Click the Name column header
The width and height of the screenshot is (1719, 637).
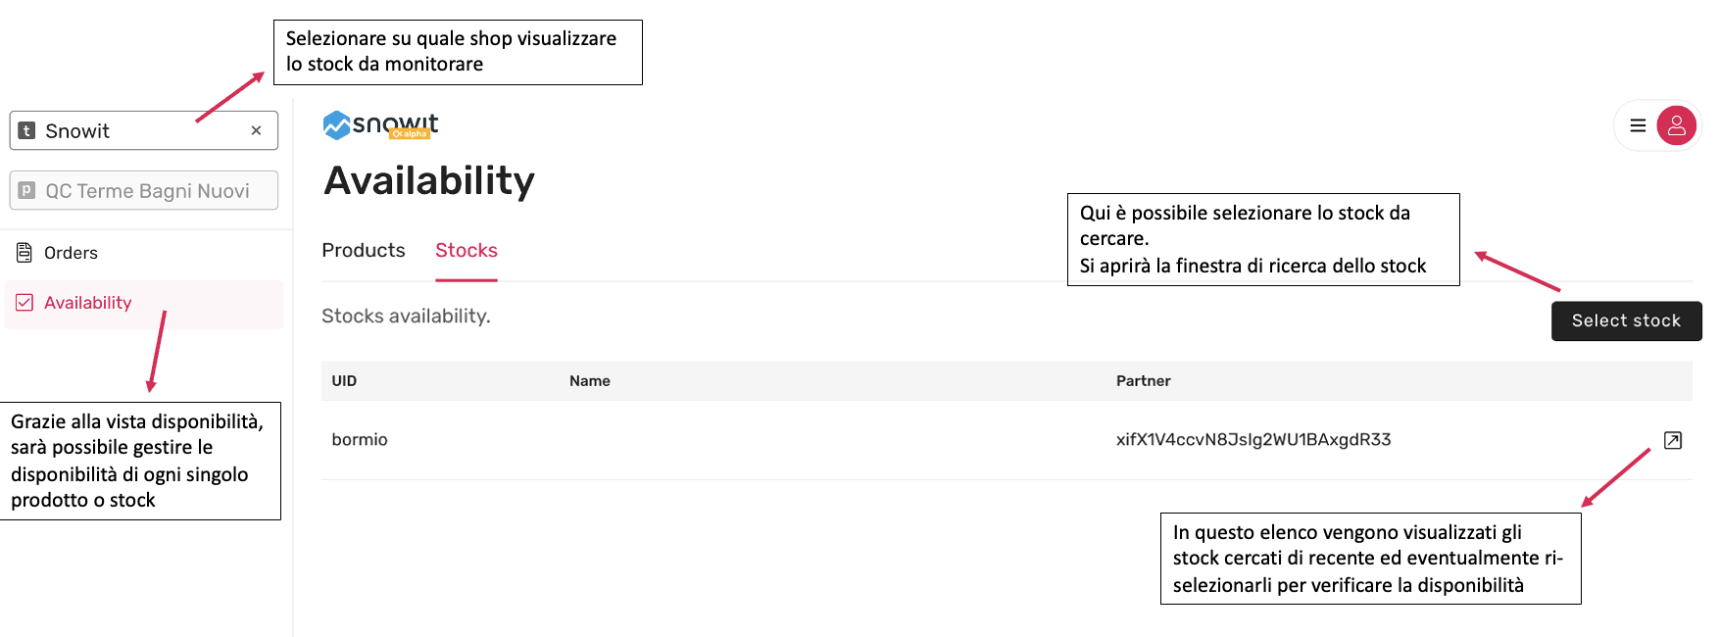coord(589,381)
